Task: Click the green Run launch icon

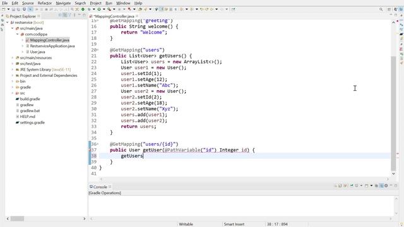Action: 99,9
